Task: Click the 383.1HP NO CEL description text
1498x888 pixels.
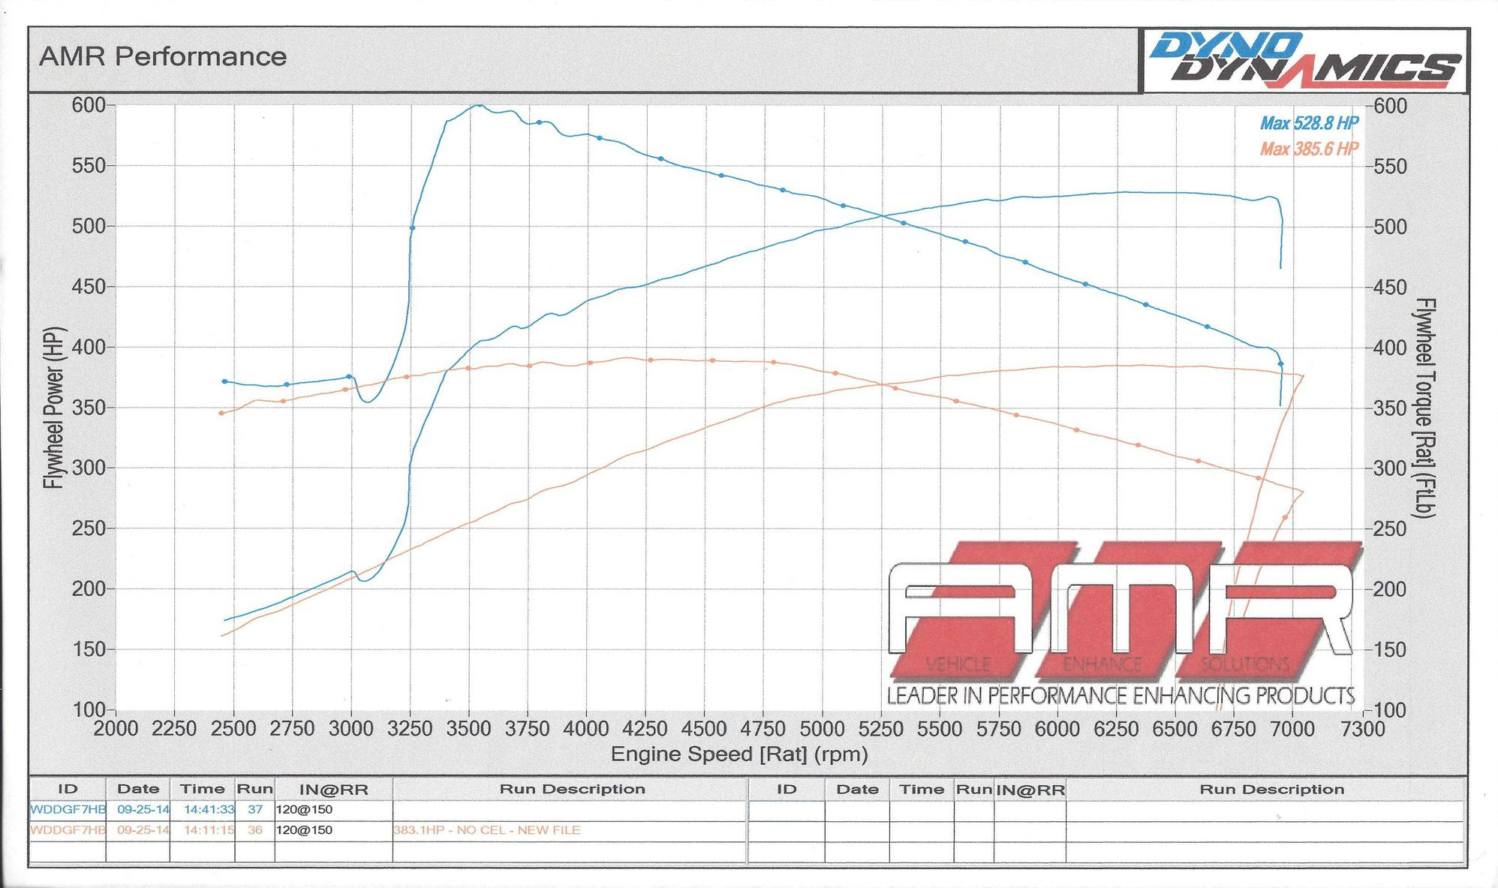Action: click(x=486, y=830)
